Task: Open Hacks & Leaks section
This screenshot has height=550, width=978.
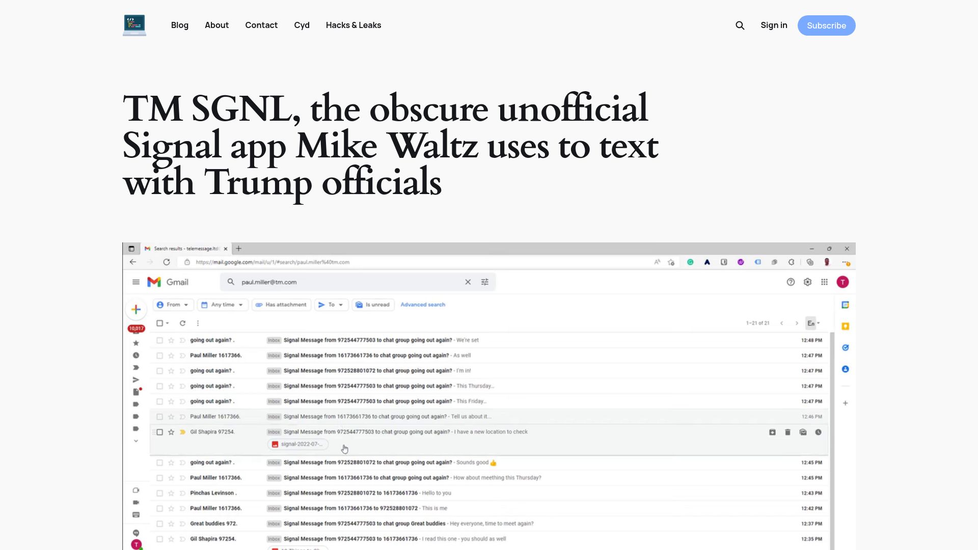Action: pos(354,25)
